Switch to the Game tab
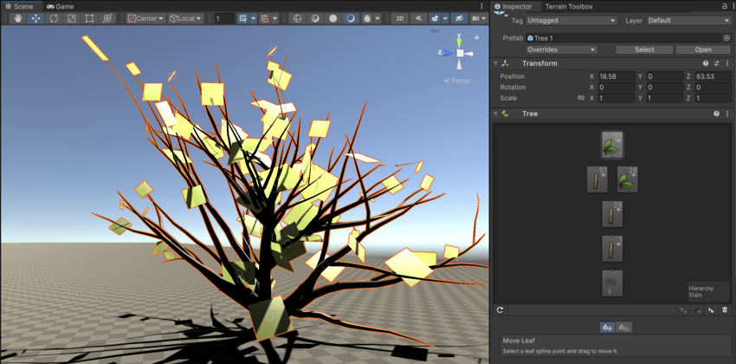The image size is (736, 364). coord(61,6)
